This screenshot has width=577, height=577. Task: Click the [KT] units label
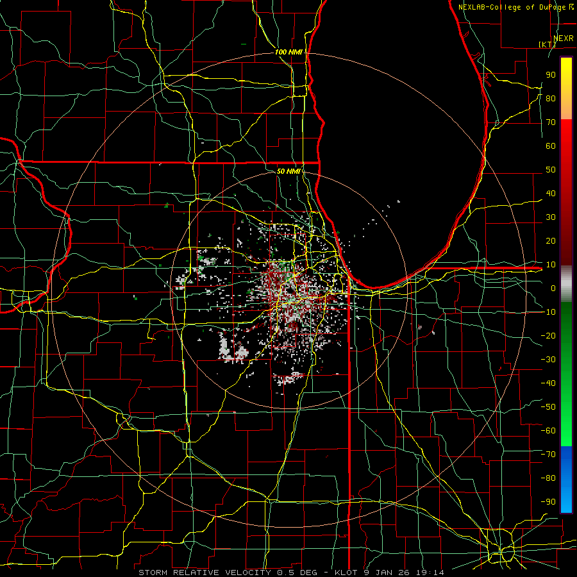click(x=548, y=44)
